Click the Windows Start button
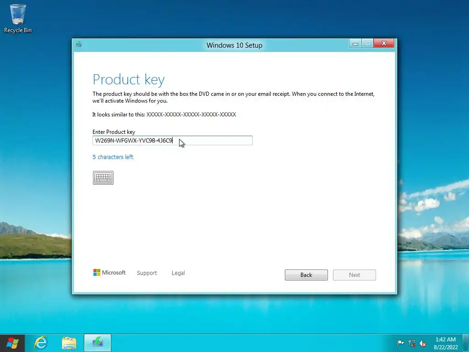 12,343
